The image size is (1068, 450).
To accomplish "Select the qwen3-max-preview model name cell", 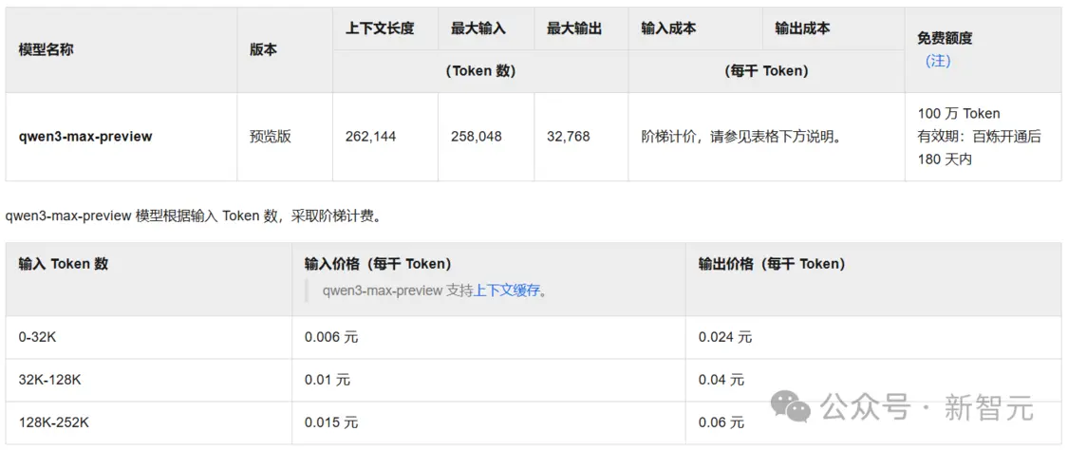I will click(x=85, y=136).
